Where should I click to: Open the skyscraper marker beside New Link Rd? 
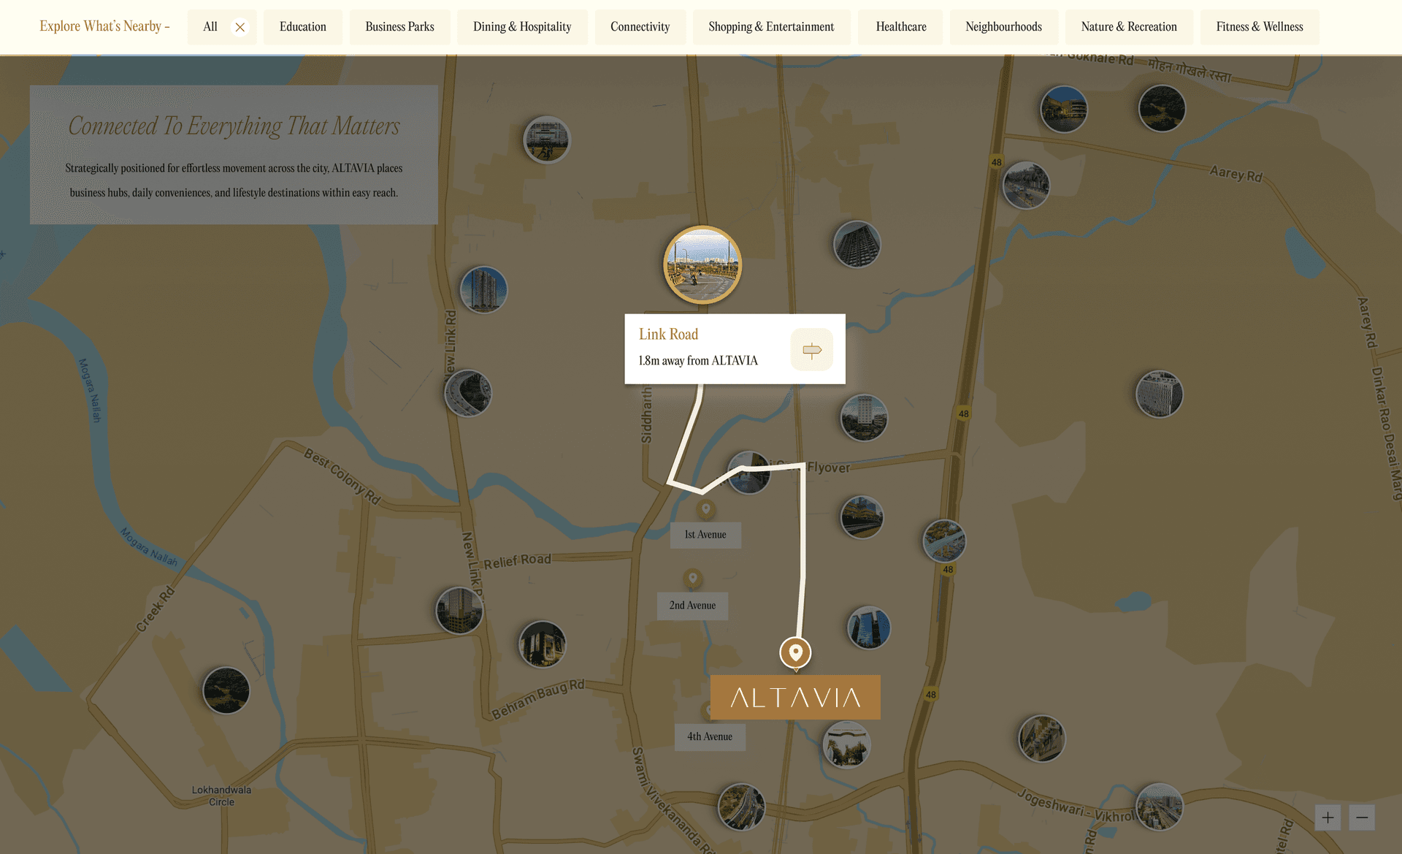click(x=483, y=289)
